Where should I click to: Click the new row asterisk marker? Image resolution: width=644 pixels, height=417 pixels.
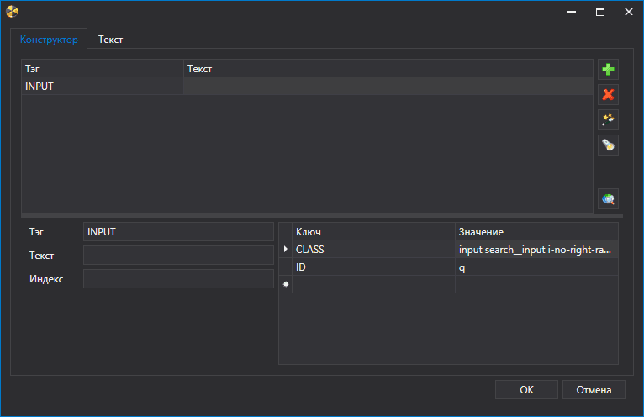[285, 285]
